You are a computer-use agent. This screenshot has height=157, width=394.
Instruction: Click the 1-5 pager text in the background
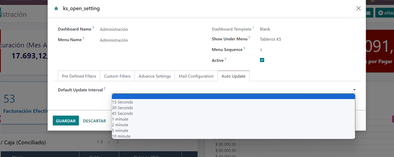[x=100, y=142]
